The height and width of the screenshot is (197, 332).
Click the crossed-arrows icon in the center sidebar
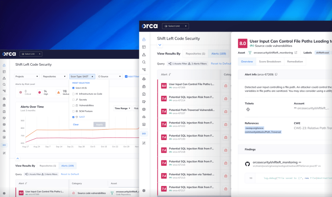coord(144,143)
